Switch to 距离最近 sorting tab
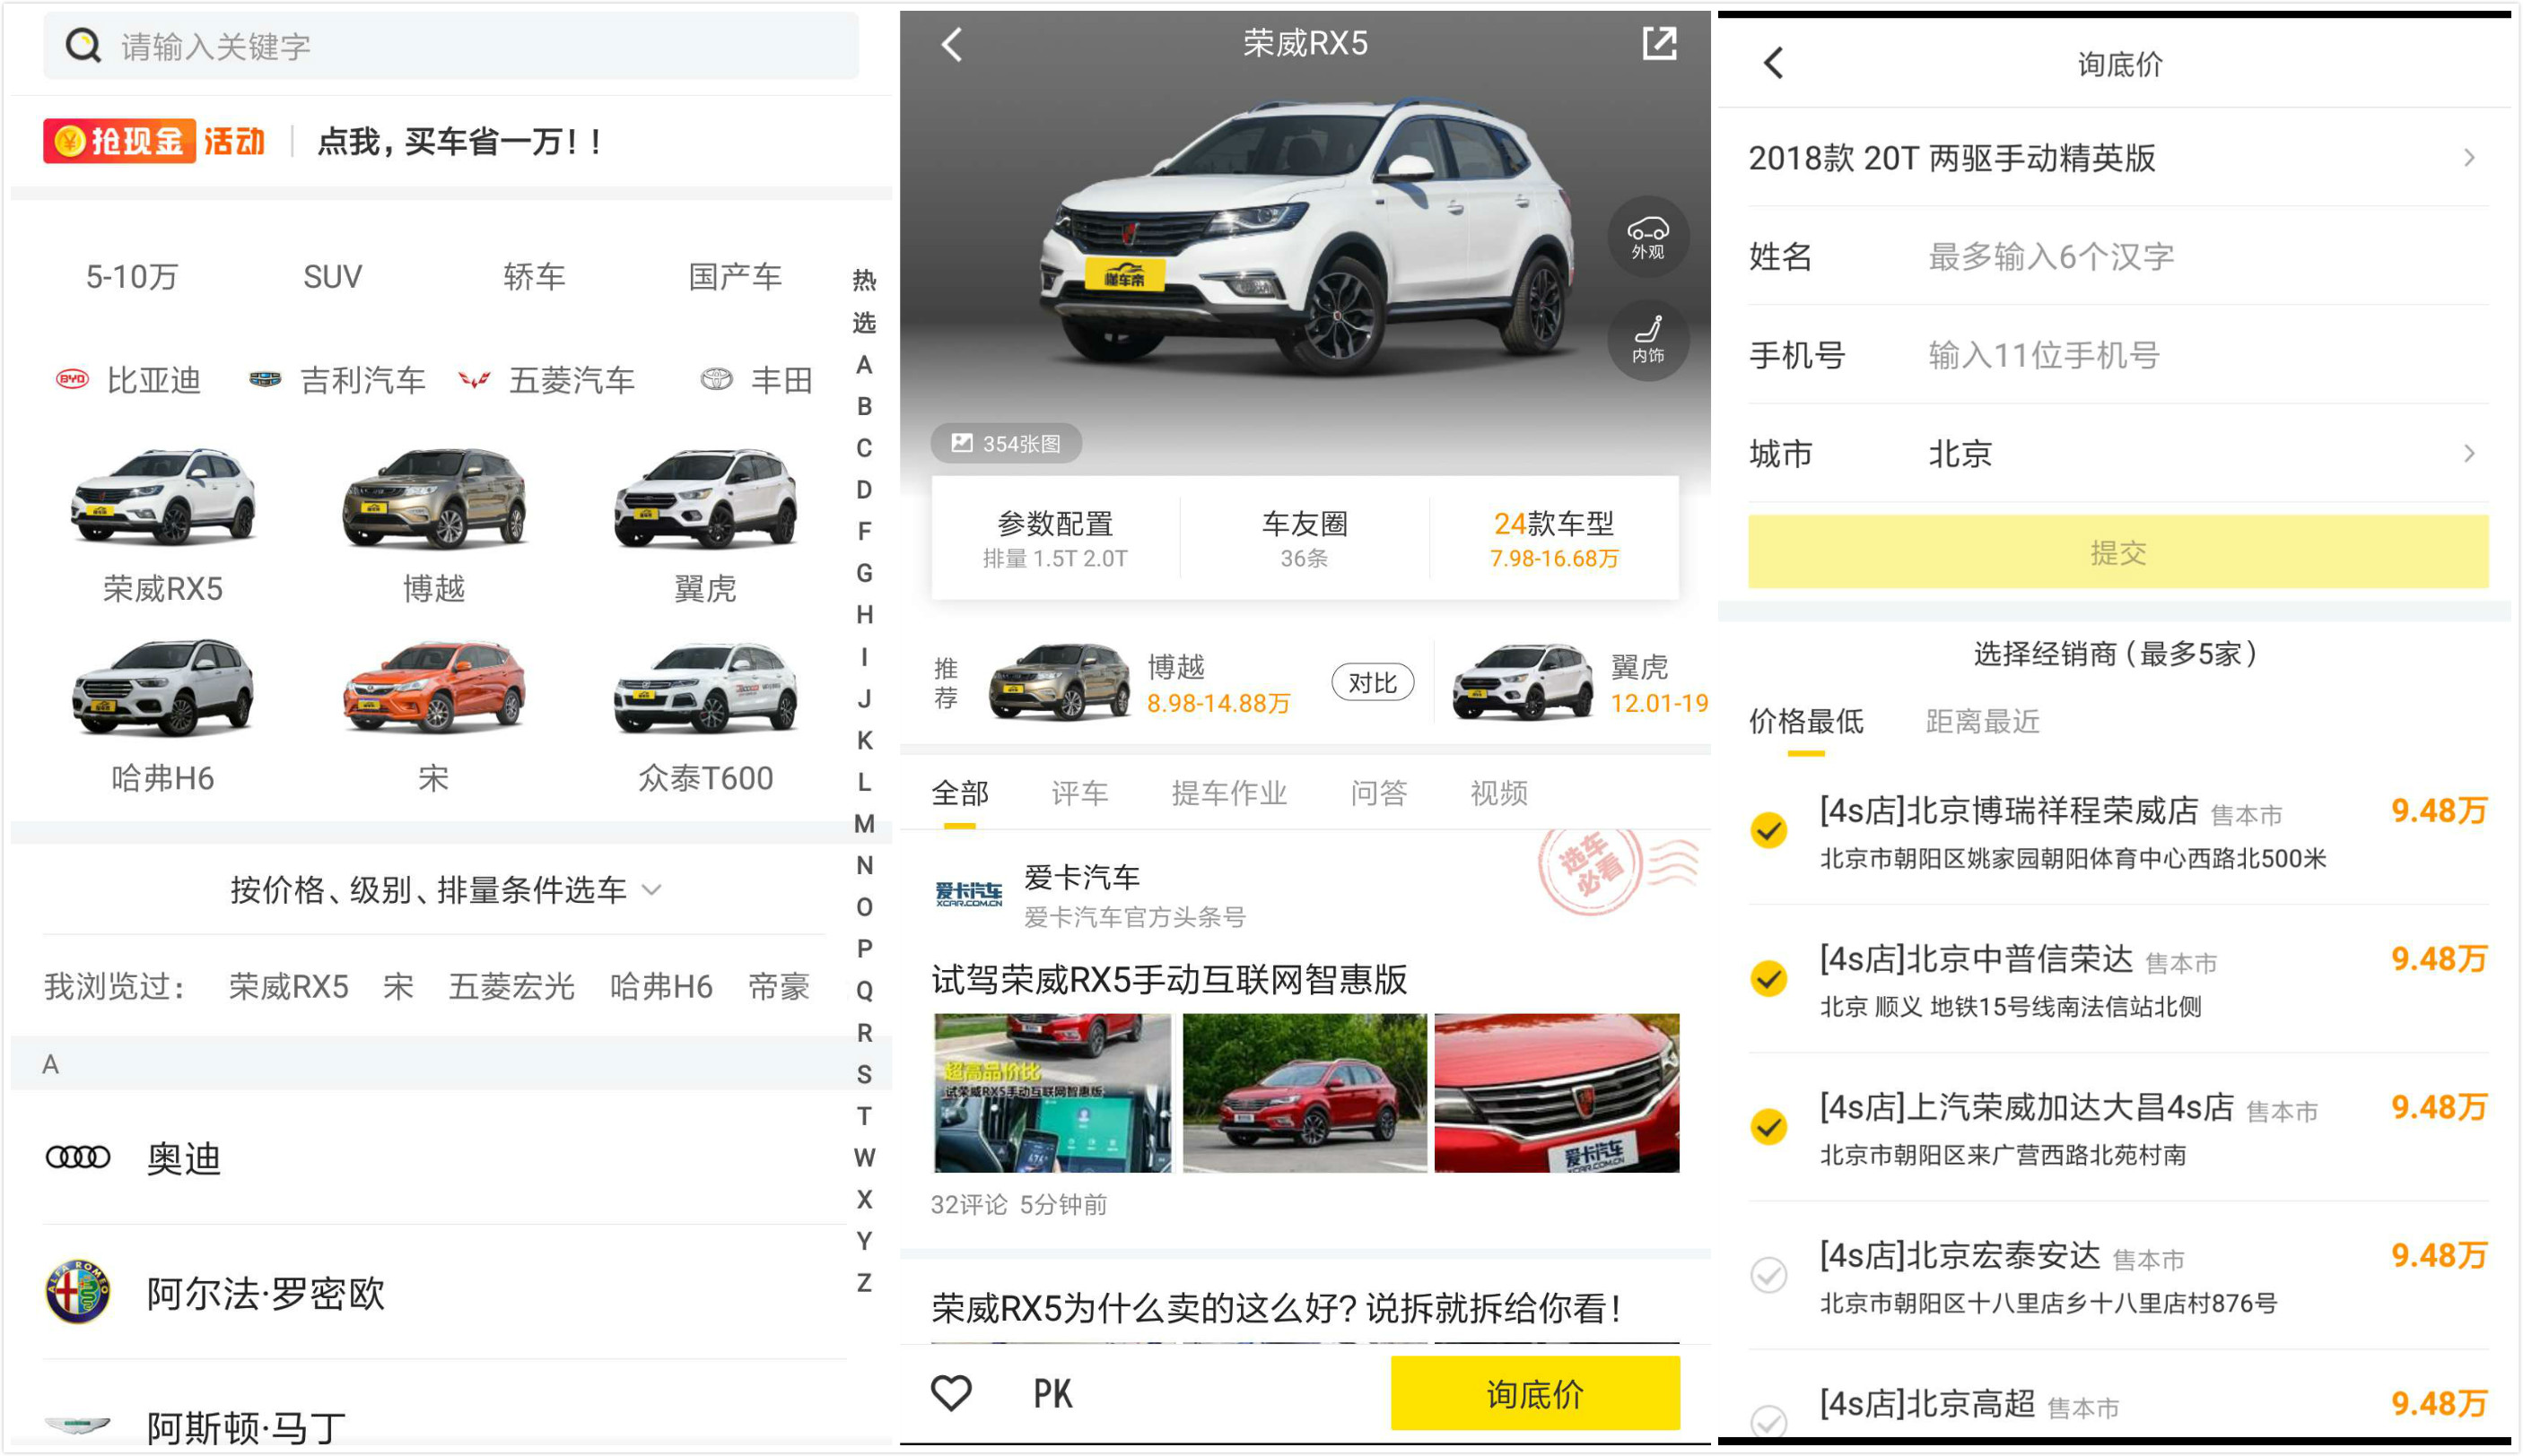The height and width of the screenshot is (1456, 2523). [1982, 721]
